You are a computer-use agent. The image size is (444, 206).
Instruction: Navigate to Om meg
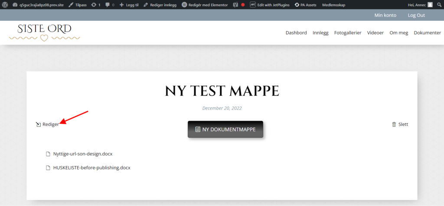point(399,33)
